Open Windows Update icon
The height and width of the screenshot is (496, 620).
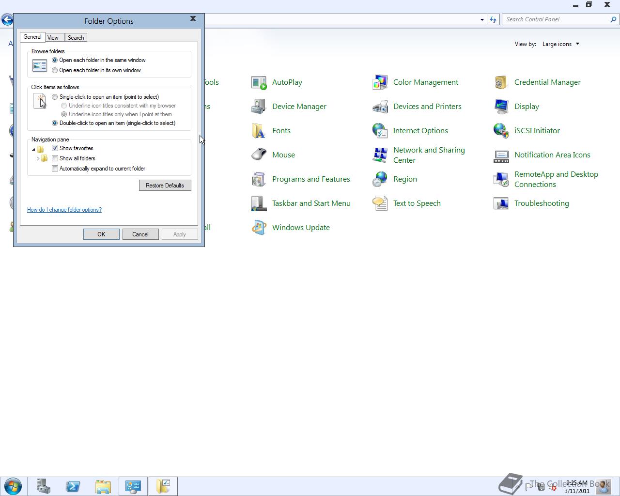(x=259, y=228)
